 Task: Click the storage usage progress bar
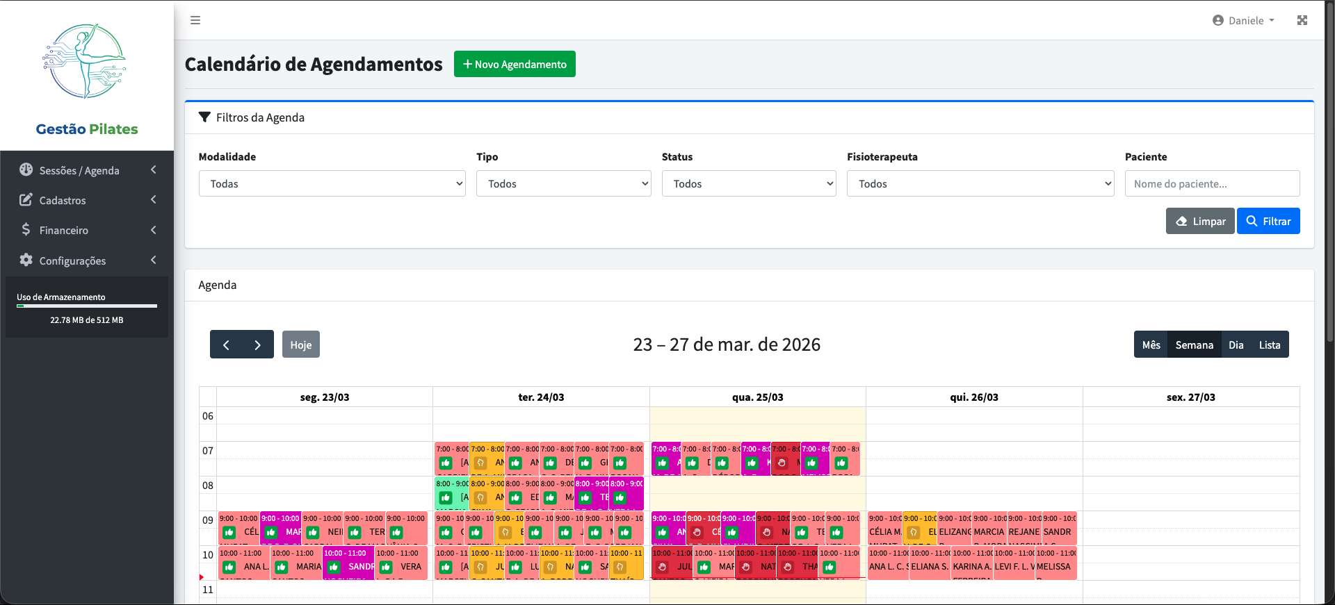87,306
